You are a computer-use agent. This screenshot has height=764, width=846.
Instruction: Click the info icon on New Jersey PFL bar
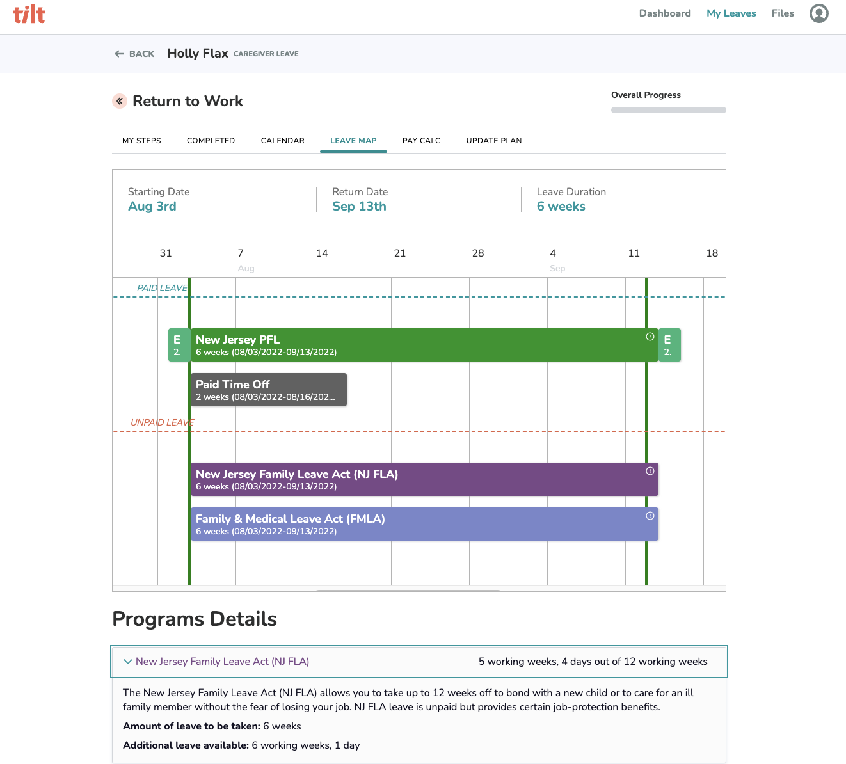point(650,336)
